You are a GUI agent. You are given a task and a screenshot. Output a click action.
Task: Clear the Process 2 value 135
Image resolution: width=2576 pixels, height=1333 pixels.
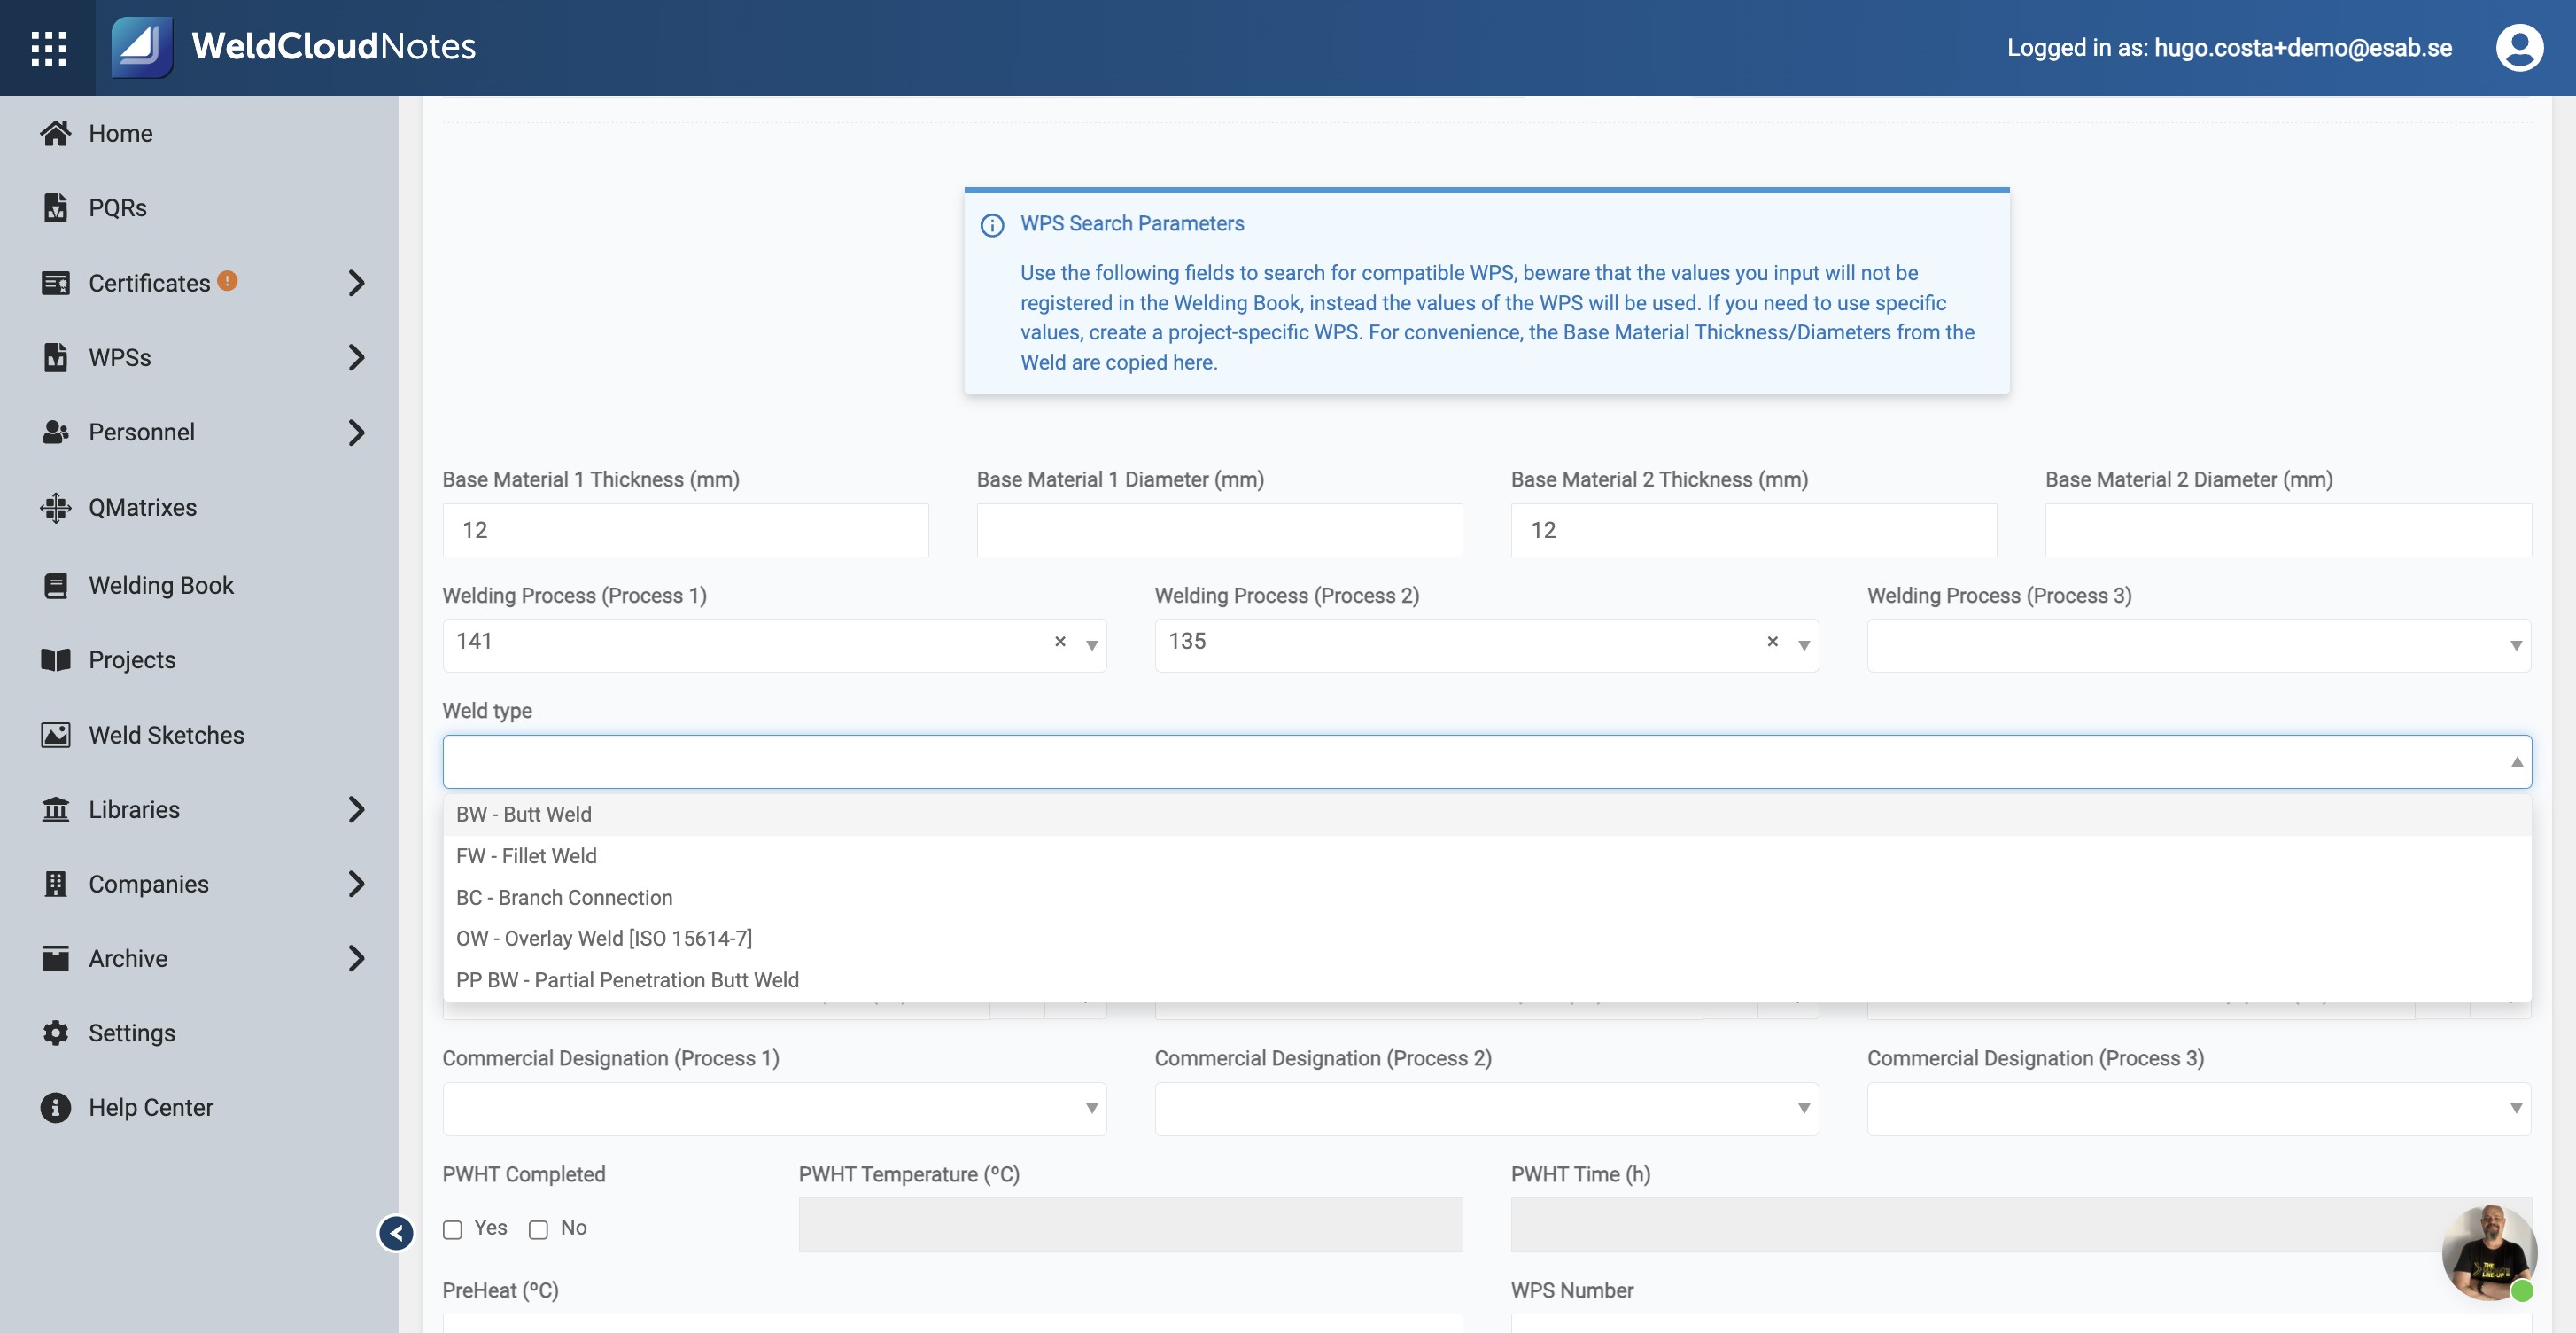(1772, 642)
